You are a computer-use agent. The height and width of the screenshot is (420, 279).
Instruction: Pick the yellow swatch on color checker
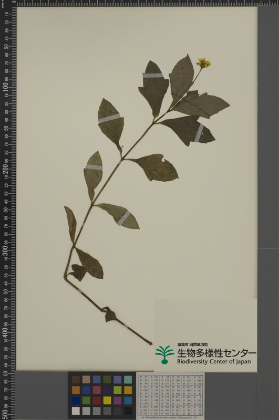pos(107,400)
